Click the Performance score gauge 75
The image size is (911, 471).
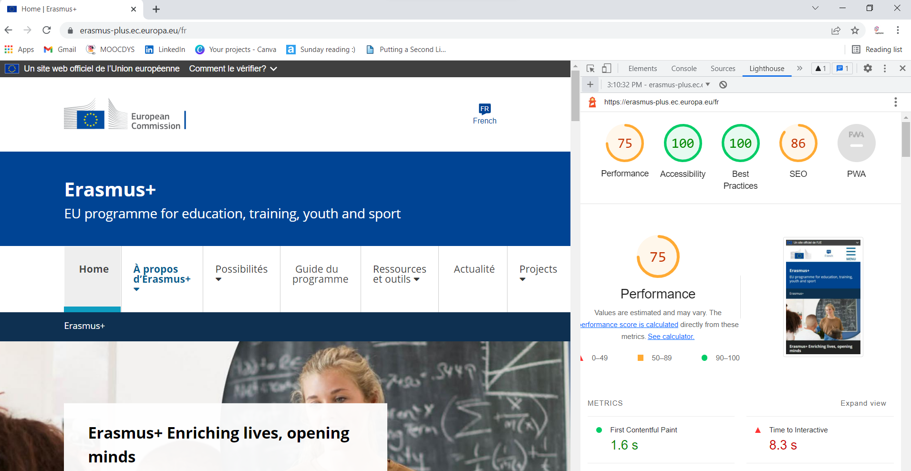pyautogui.click(x=624, y=143)
